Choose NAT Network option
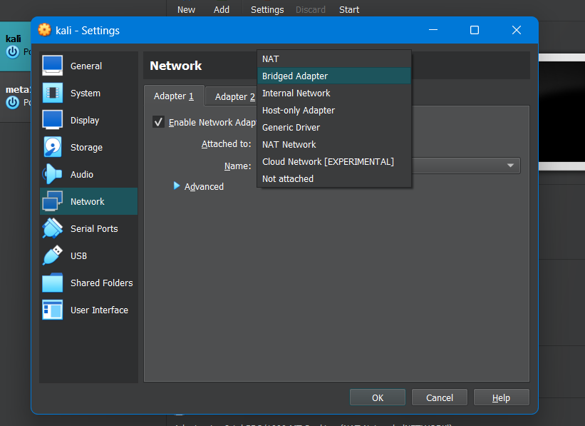The width and height of the screenshot is (585, 426). point(334,145)
